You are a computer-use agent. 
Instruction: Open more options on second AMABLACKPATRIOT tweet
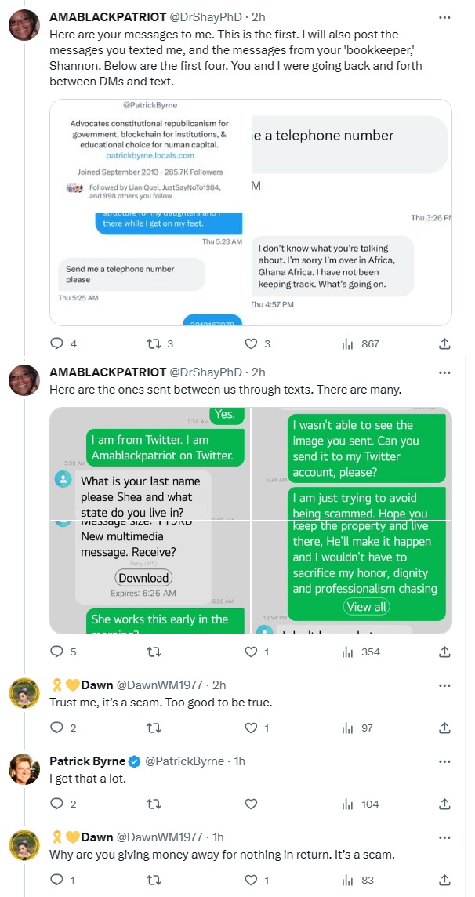pos(444,372)
